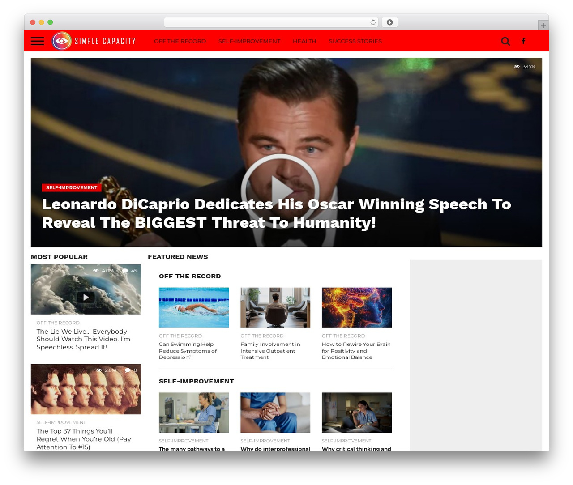The height and width of the screenshot is (485, 573).
Task: Click Self-Improvement label above critical thinking article
Action: point(346,441)
